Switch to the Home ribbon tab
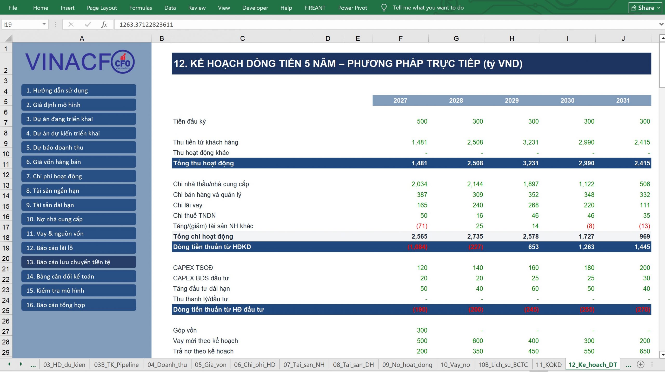The height and width of the screenshot is (372, 665). click(41, 8)
